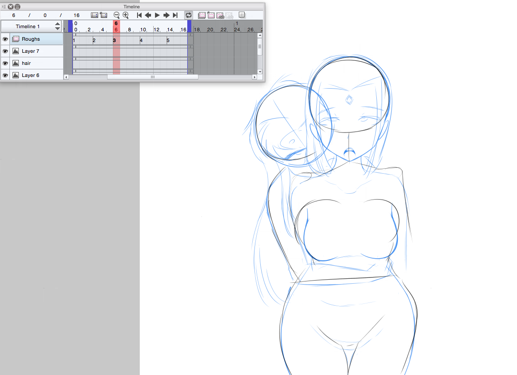Screen dimensions: 517x375
Task: Select the hair layer row
Action: 36,63
